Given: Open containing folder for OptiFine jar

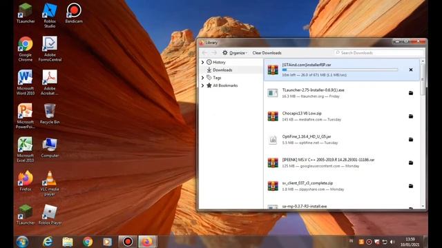Looking at the screenshot, I should point(411,139).
